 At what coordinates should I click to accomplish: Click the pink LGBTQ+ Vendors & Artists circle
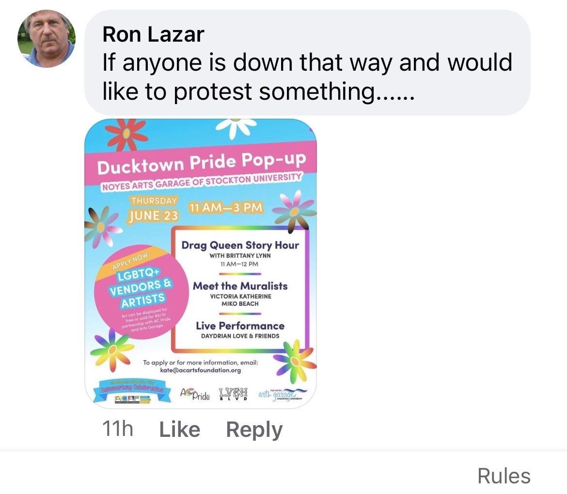(141, 292)
